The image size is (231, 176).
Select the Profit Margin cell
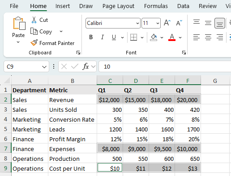tap(73, 139)
